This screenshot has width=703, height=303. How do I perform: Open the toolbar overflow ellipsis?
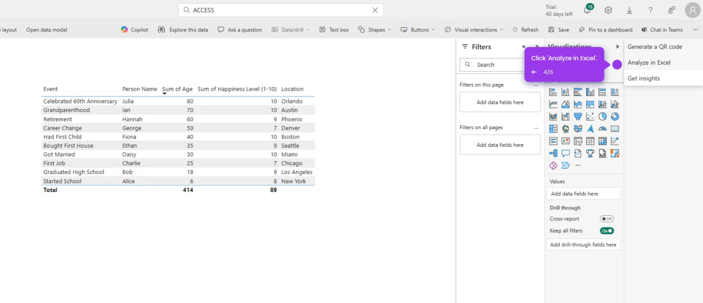[x=695, y=30]
